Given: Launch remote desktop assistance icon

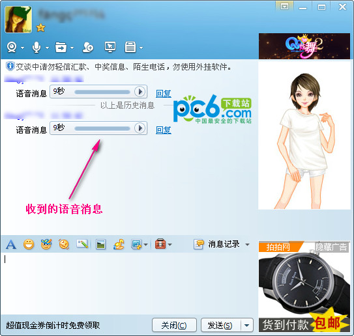Looking at the screenshot, I should (110, 47).
